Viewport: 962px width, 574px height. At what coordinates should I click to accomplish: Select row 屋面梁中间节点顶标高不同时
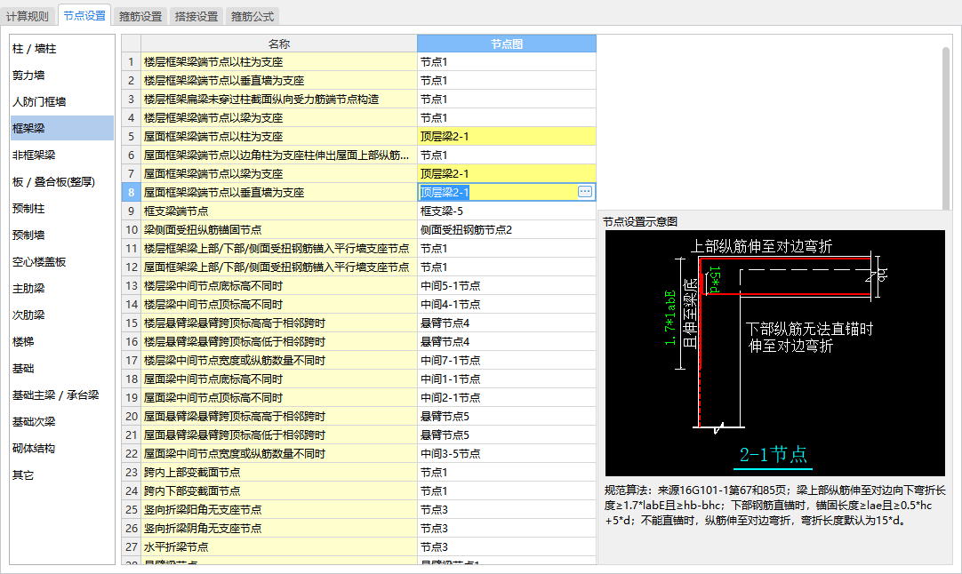(x=279, y=397)
